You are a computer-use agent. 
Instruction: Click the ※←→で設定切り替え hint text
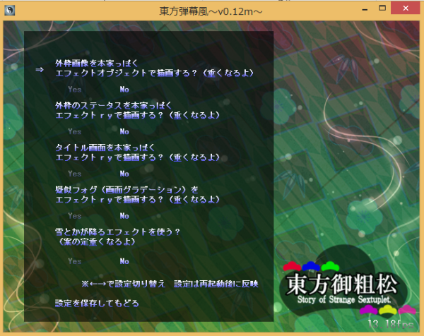[123, 284]
